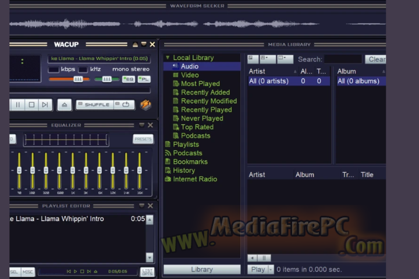Open the Top Rated view
This screenshot has height=279, width=419.
pos(197,127)
